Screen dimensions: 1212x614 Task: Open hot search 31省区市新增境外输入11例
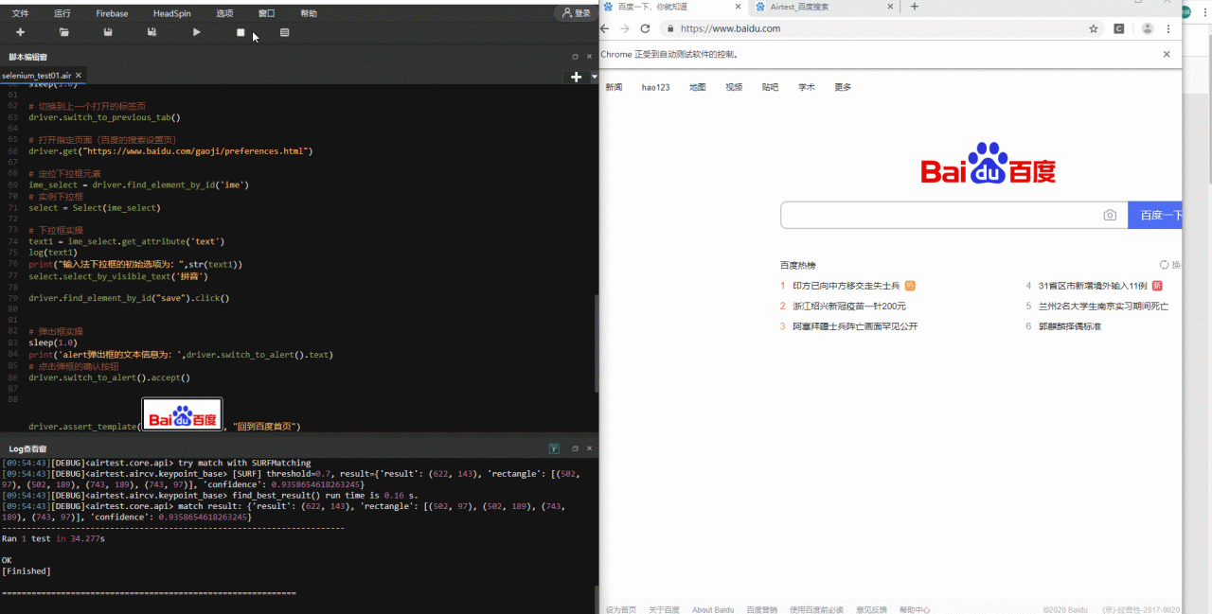coord(1093,286)
